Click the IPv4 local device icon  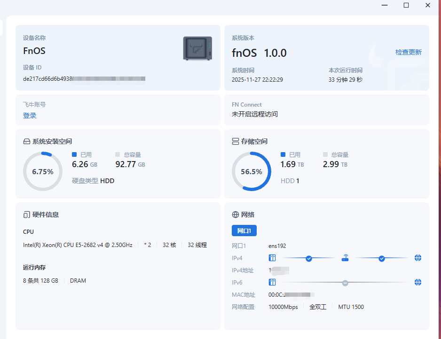tap(272, 258)
